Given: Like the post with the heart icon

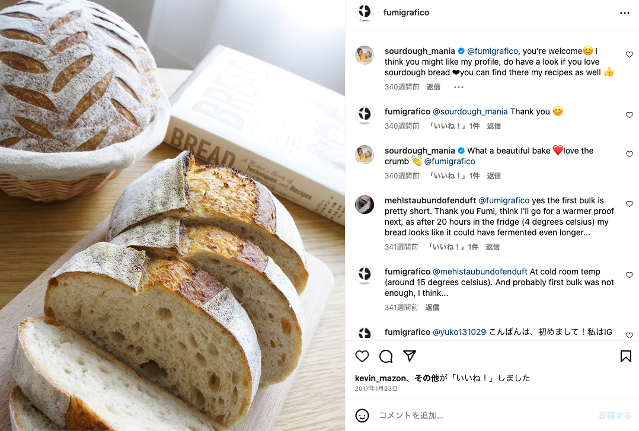Looking at the screenshot, I should (x=362, y=356).
